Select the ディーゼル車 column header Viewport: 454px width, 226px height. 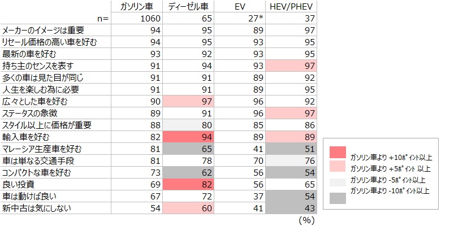[x=188, y=7]
